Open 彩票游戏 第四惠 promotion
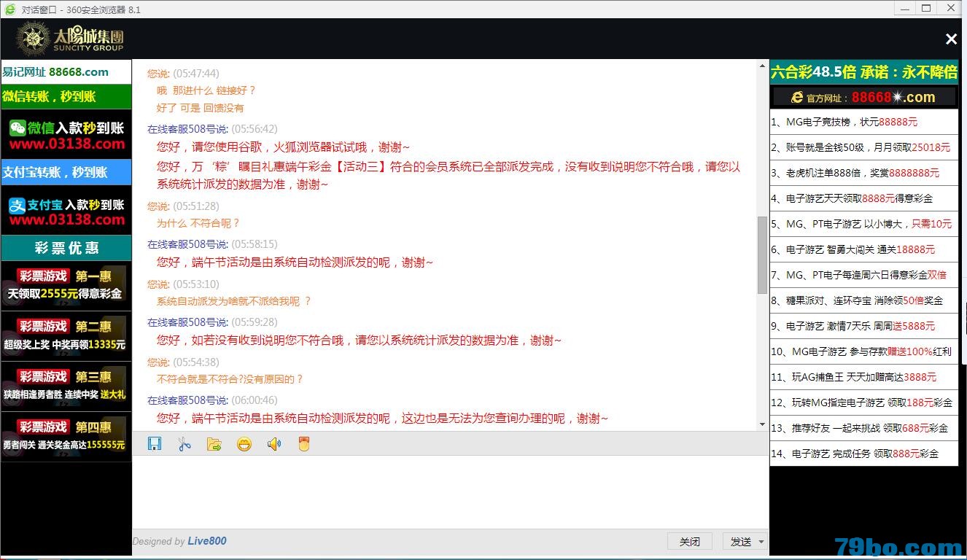 click(x=66, y=437)
